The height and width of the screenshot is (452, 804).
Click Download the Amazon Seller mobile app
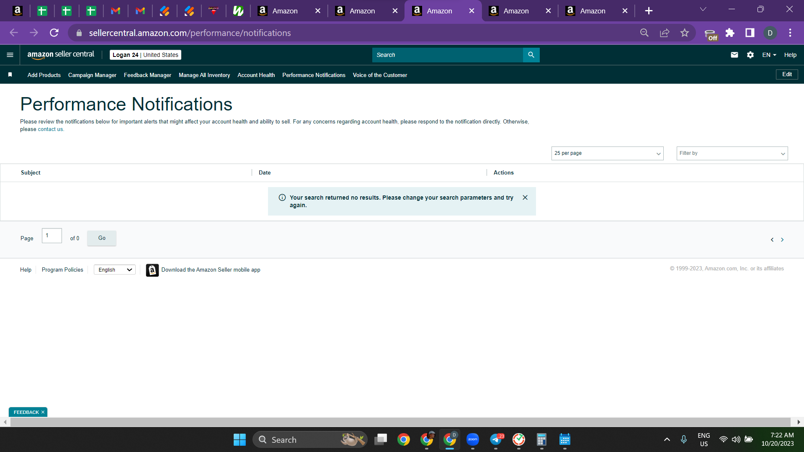[x=211, y=270]
